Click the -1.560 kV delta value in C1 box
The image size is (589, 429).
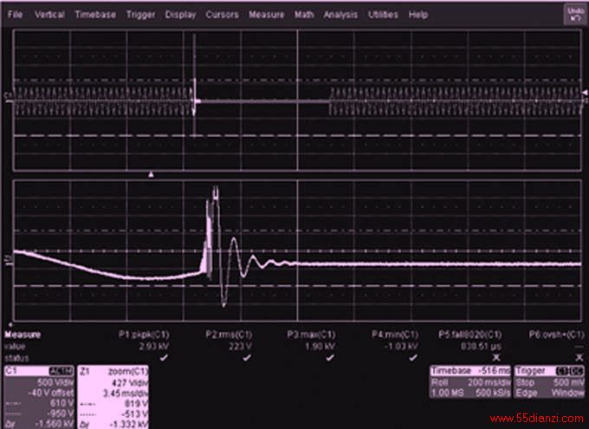[55, 425]
